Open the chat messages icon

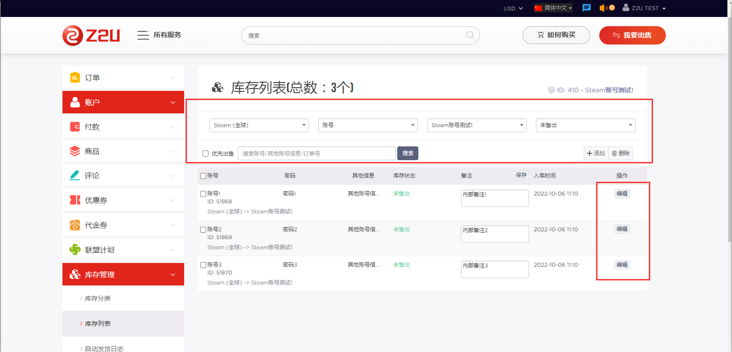586,8
